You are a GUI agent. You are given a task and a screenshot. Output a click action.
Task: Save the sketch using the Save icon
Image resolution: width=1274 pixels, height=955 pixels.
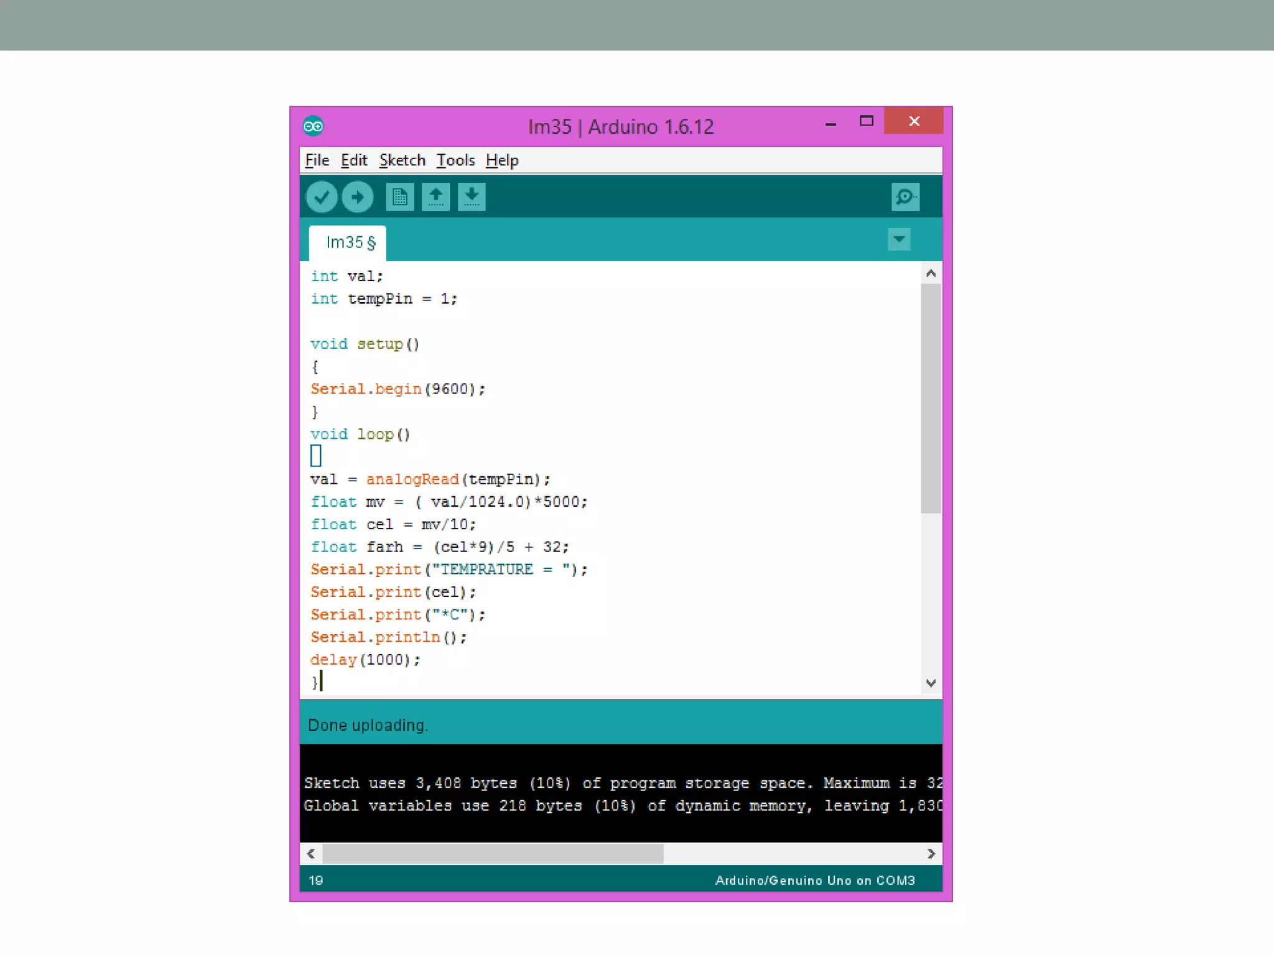tap(472, 198)
